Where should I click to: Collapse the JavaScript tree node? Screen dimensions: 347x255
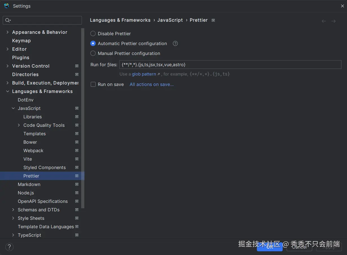coord(13,108)
